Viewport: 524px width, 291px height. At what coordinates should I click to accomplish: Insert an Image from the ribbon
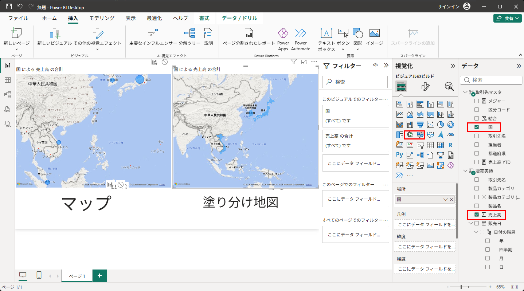(x=375, y=36)
